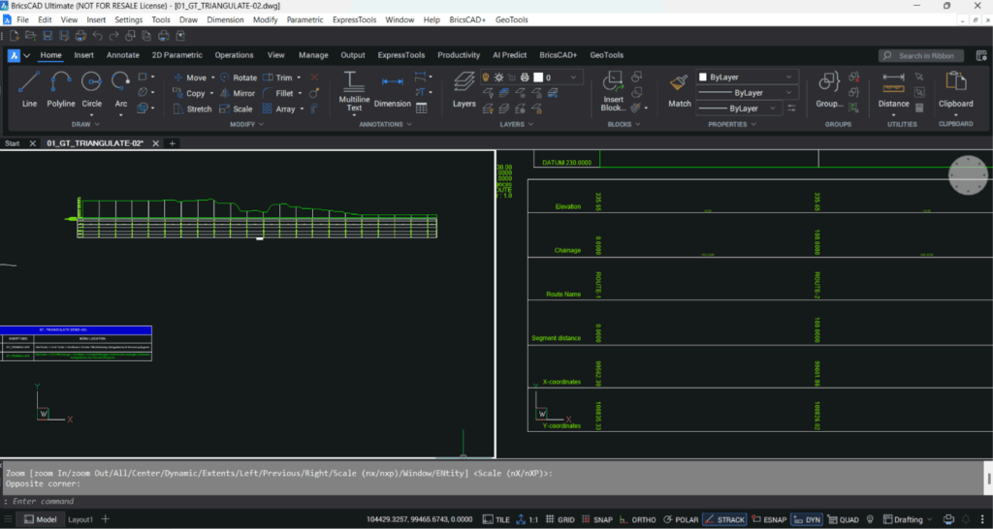993x529 pixels.
Task: Click the white layer color swatch
Action: pos(537,78)
